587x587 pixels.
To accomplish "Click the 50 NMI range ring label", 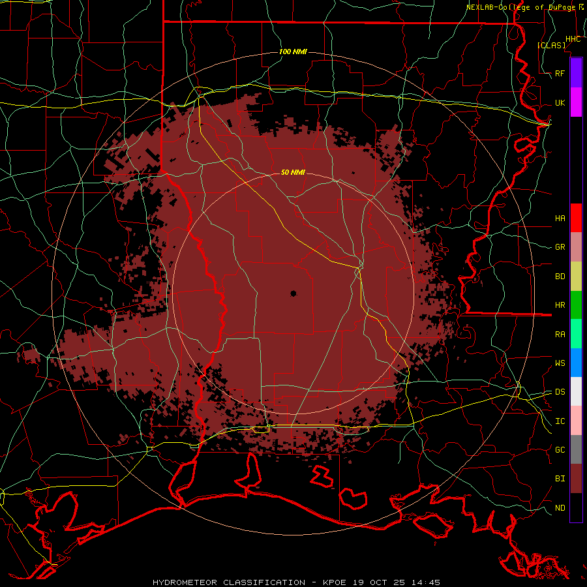I will point(293,172).
